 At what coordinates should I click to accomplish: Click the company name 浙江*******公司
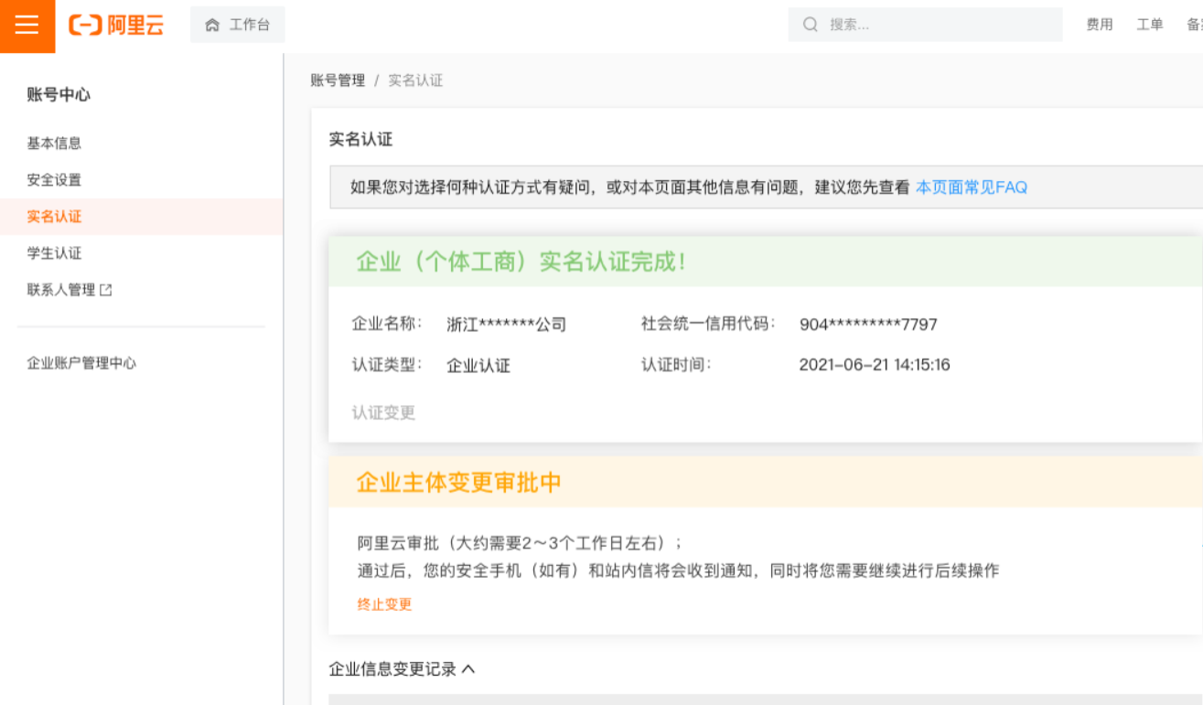(x=507, y=325)
